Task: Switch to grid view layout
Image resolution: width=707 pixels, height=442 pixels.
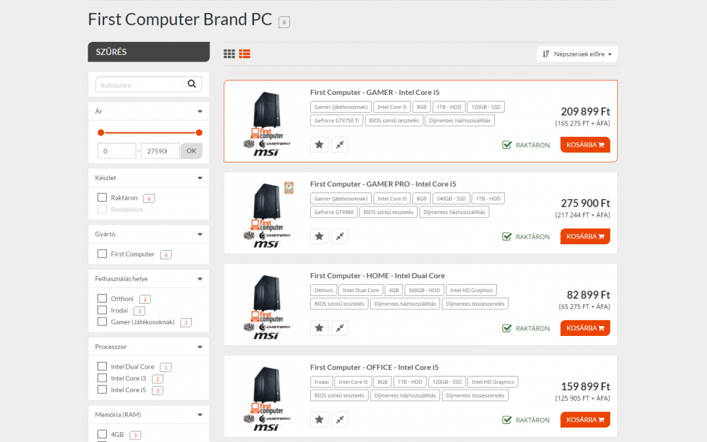Action: click(229, 54)
